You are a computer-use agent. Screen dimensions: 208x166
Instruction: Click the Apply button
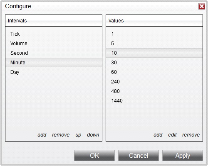click(x=183, y=156)
